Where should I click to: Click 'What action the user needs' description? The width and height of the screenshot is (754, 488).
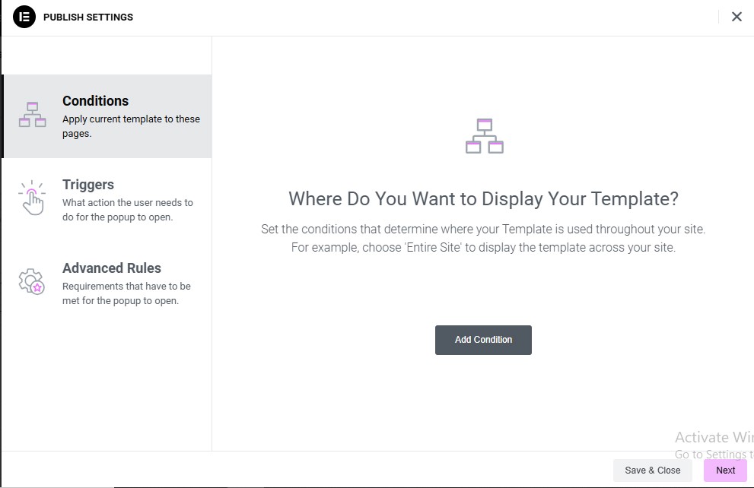pos(127,210)
